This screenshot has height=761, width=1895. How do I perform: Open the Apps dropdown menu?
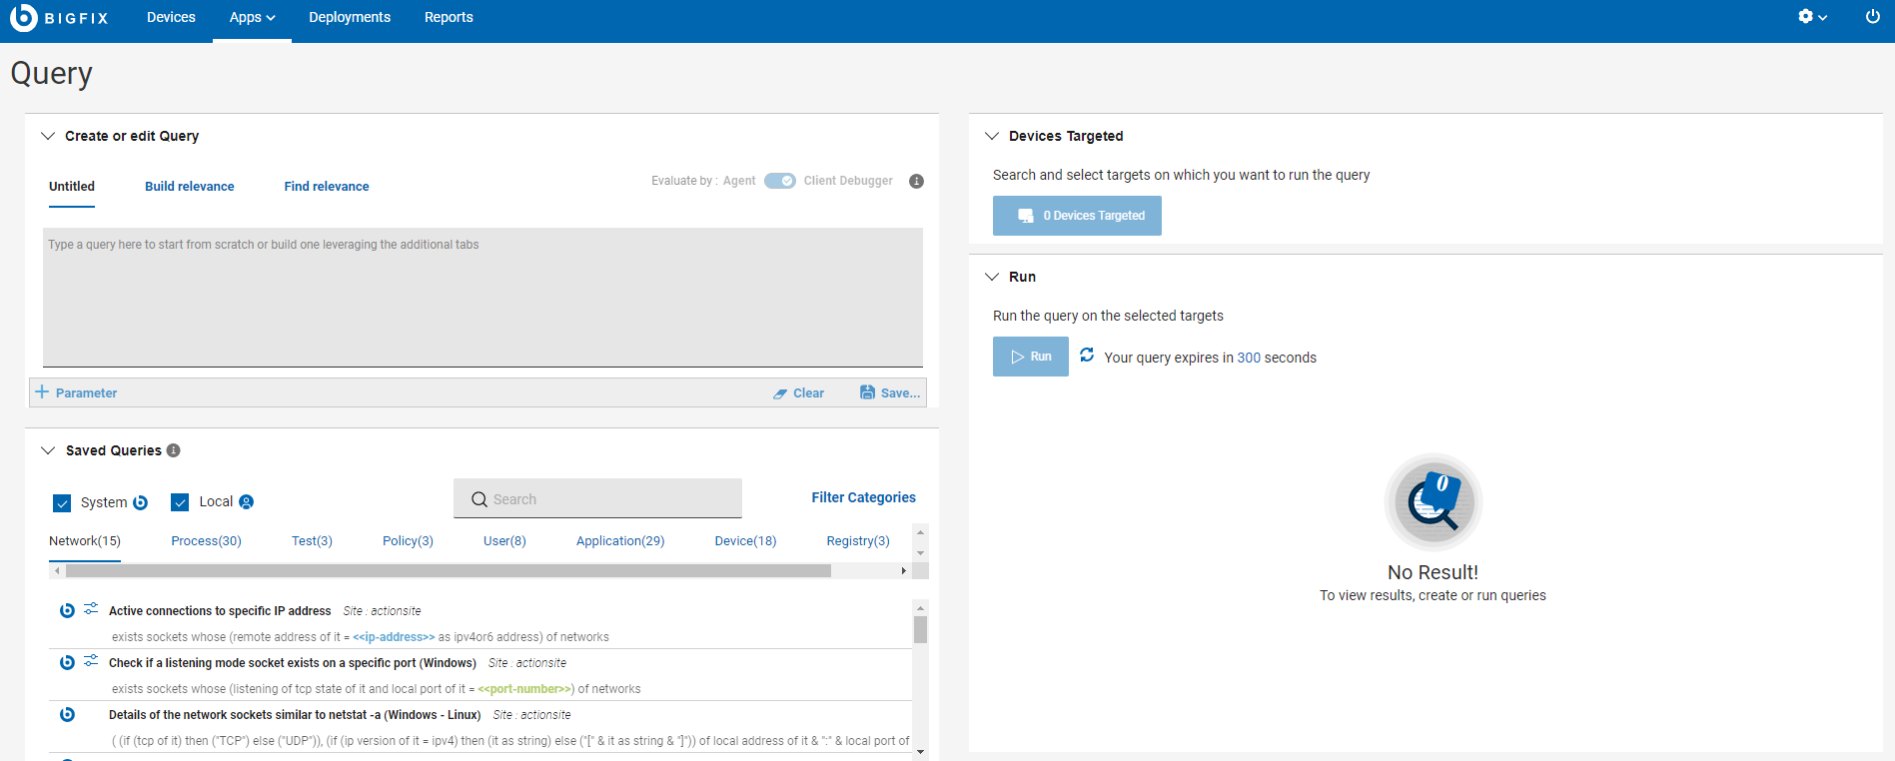click(x=252, y=17)
